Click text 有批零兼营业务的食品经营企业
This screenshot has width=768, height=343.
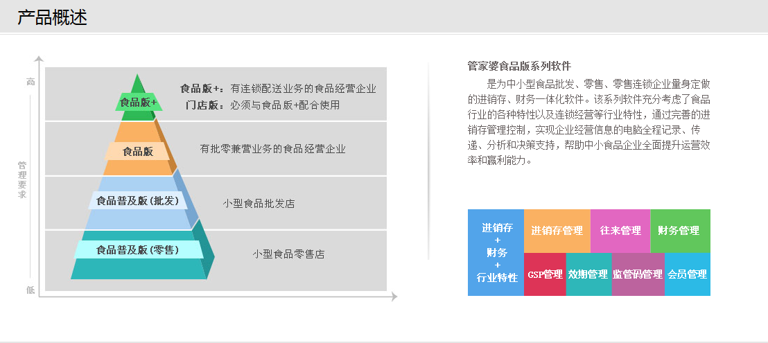coord(272,149)
